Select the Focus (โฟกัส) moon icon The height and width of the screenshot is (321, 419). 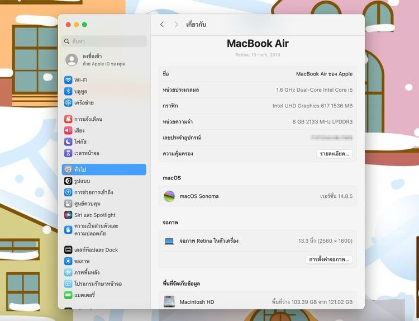point(68,142)
